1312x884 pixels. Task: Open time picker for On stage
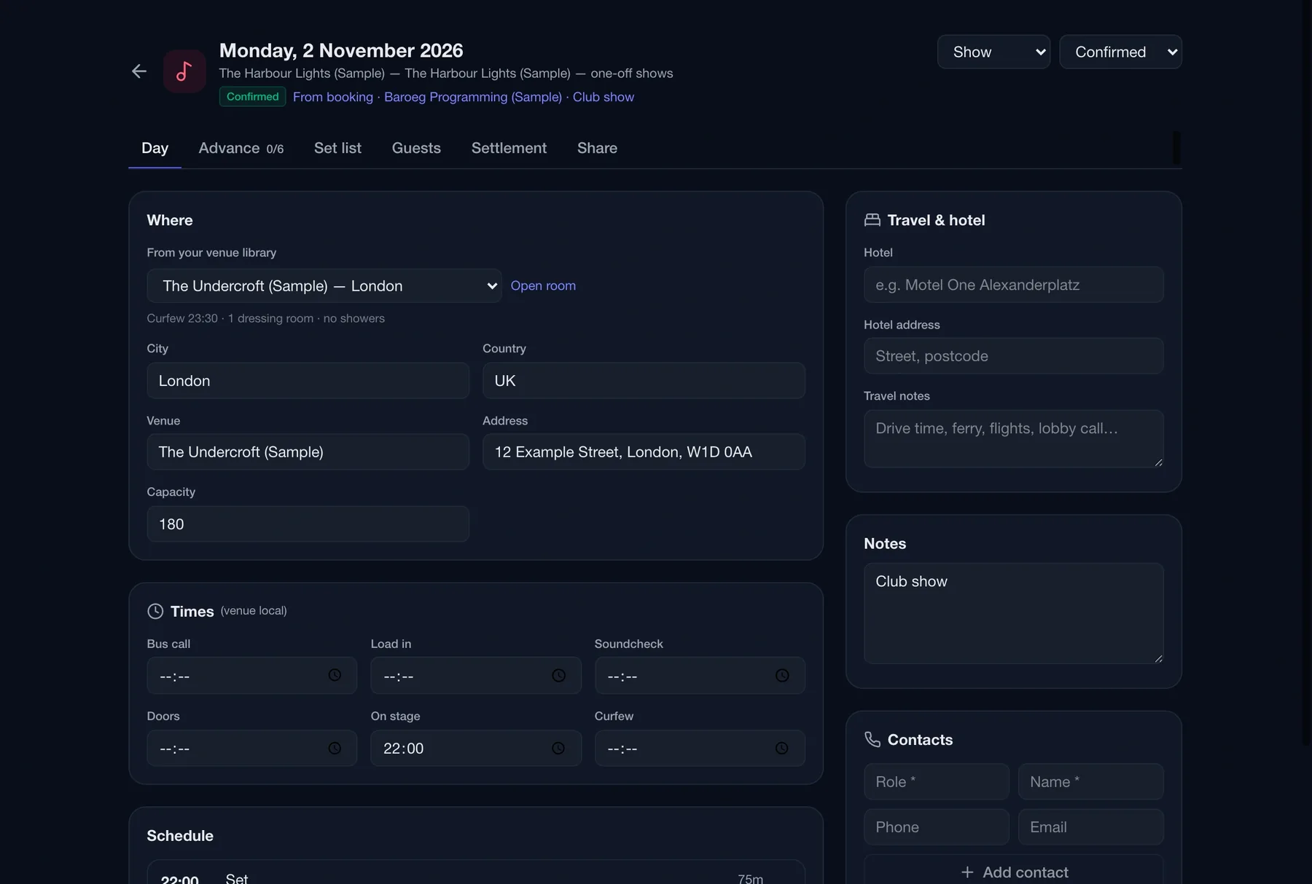point(558,749)
